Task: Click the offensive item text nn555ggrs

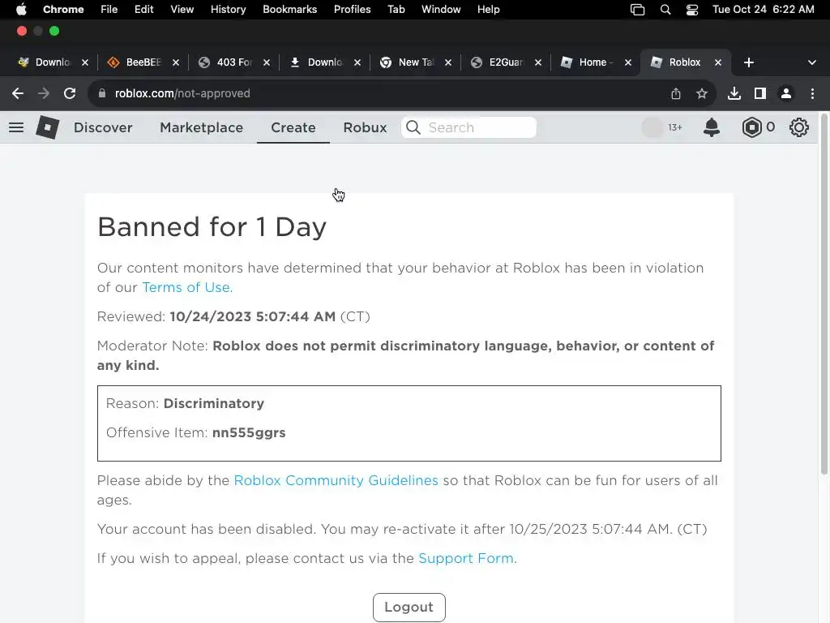Action: pos(249,433)
